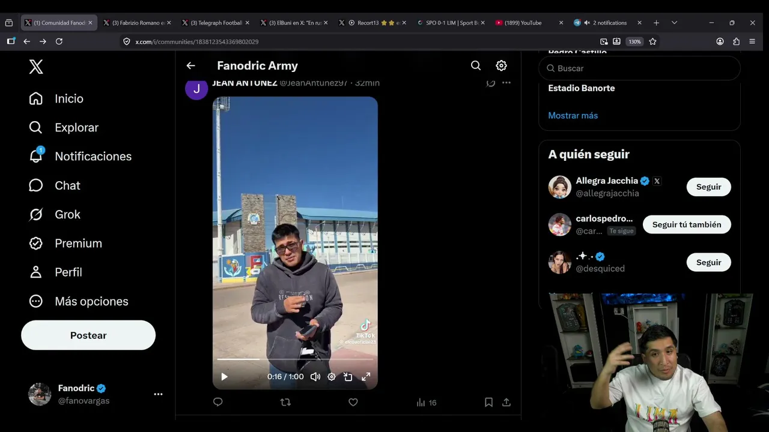Go back in browser history
The width and height of the screenshot is (769, 432).
tap(26, 41)
